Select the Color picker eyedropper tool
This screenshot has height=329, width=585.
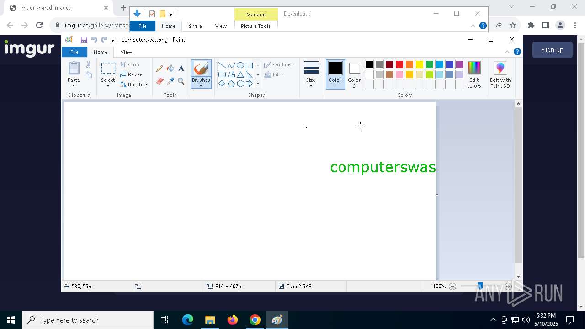(170, 81)
